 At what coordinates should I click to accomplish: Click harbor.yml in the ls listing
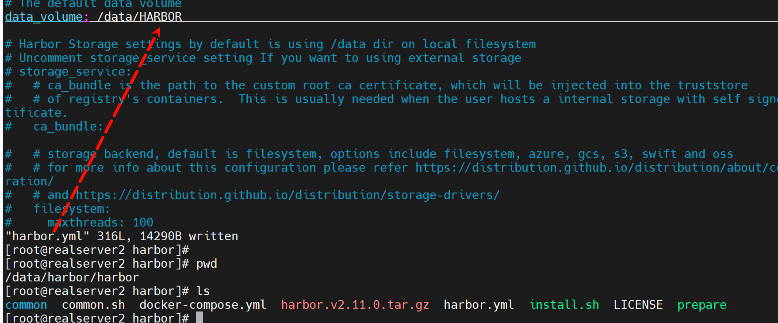click(479, 305)
